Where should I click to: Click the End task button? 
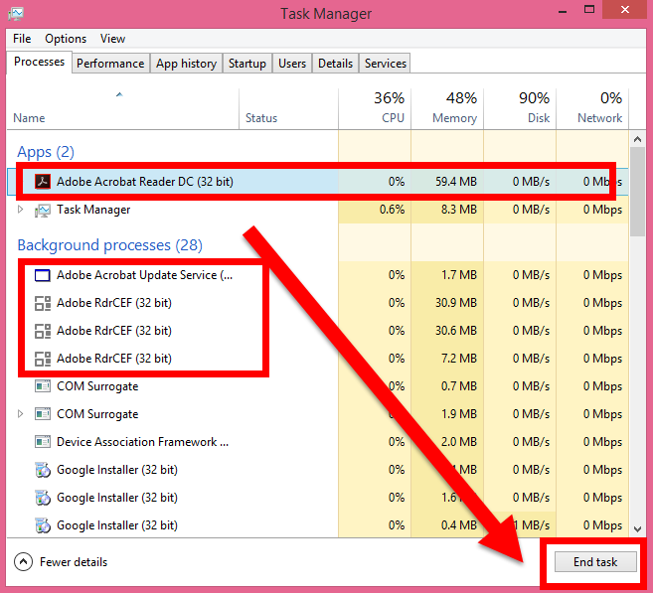pos(595,562)
